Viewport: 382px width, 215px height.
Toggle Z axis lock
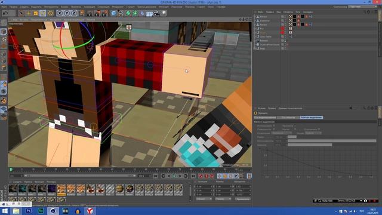pyautogui.click(x=74, y=13)
